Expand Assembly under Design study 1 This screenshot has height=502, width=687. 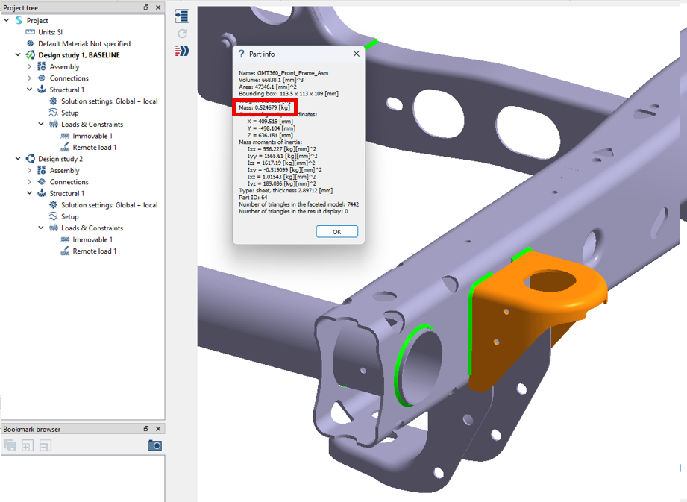click(30, 67)
